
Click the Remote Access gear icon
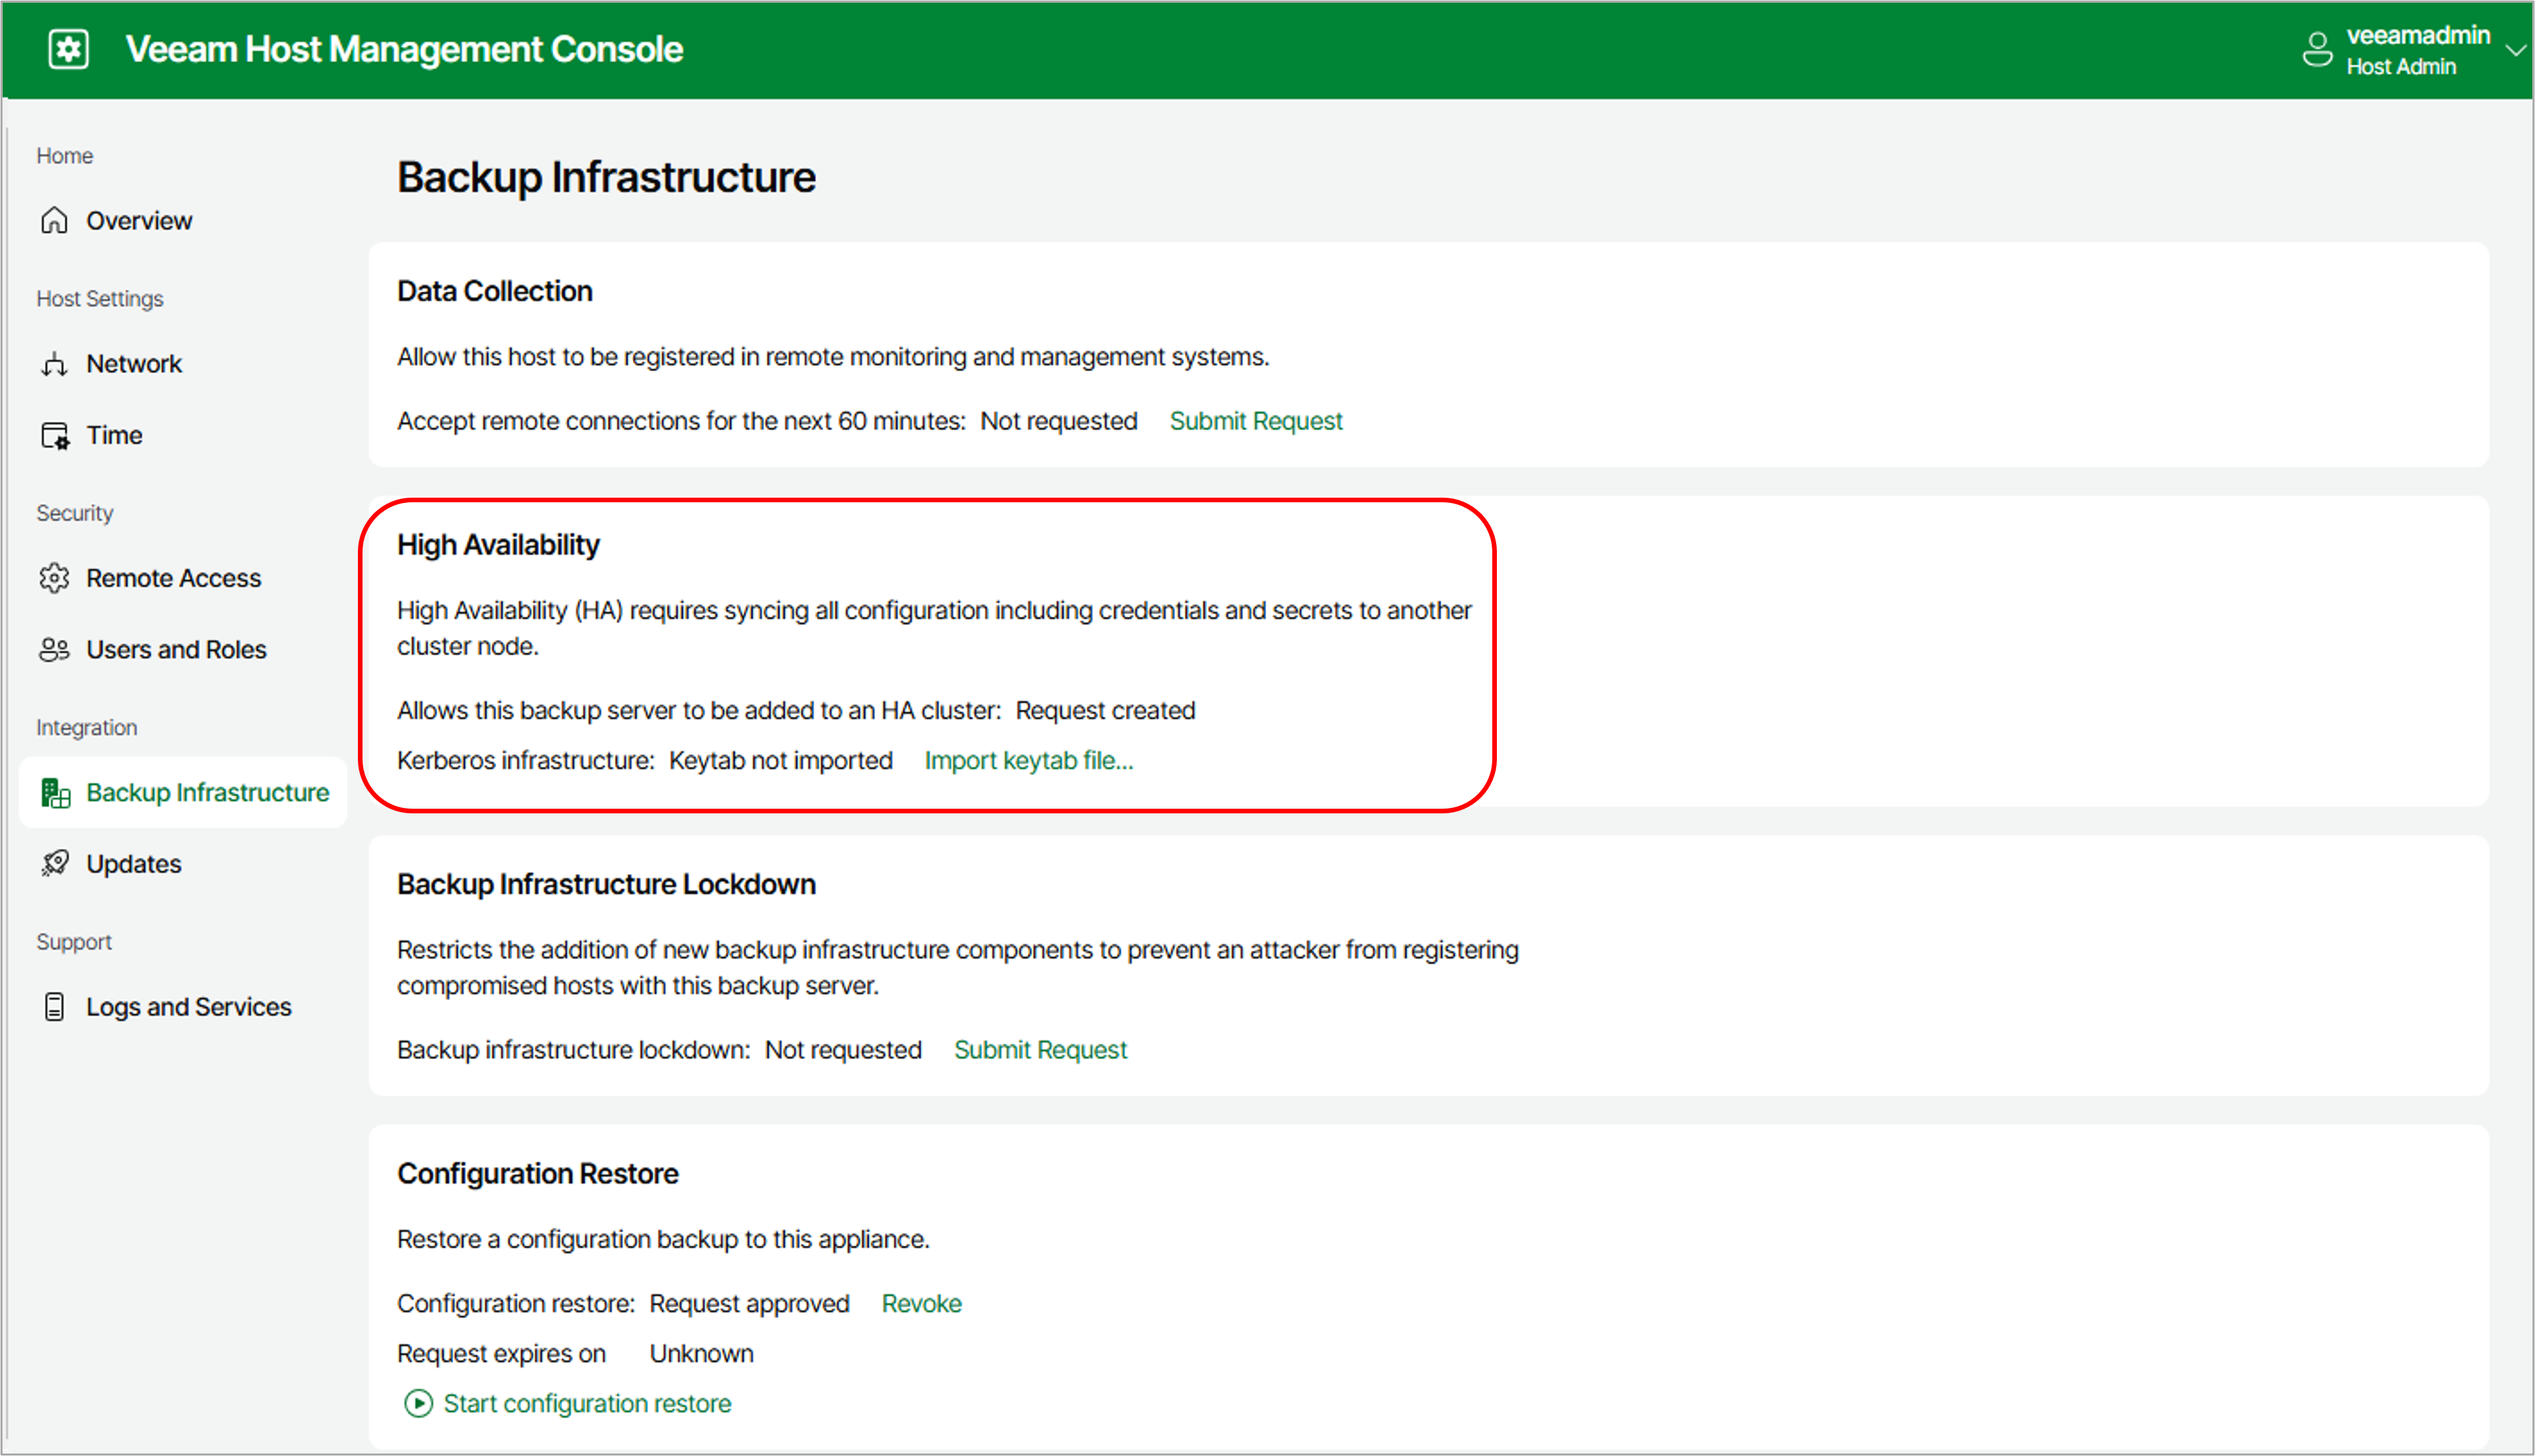point(54,578)
